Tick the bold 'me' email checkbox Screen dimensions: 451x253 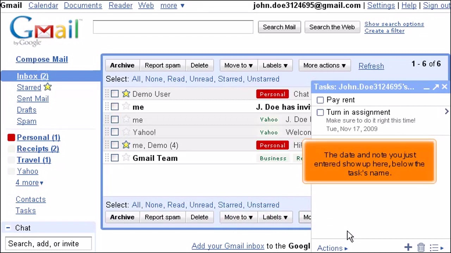point(115,107)
